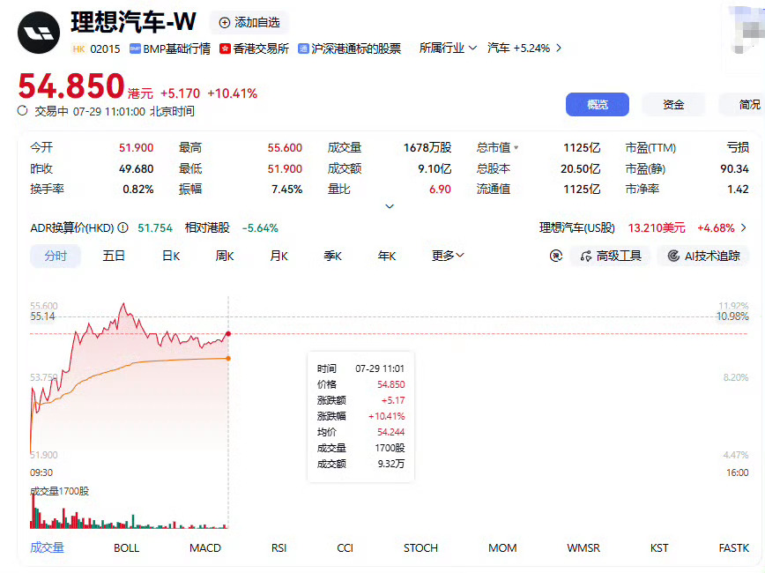The image size is (765, 573).
Task: Select KST indicator
Action: 659,547
